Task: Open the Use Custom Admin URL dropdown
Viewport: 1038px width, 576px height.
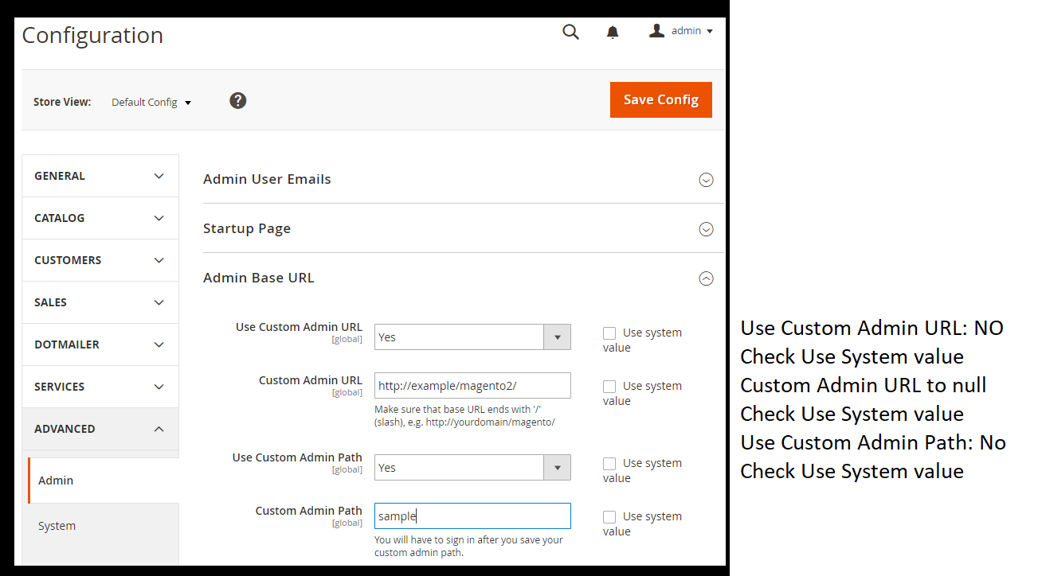Action: 557,337
